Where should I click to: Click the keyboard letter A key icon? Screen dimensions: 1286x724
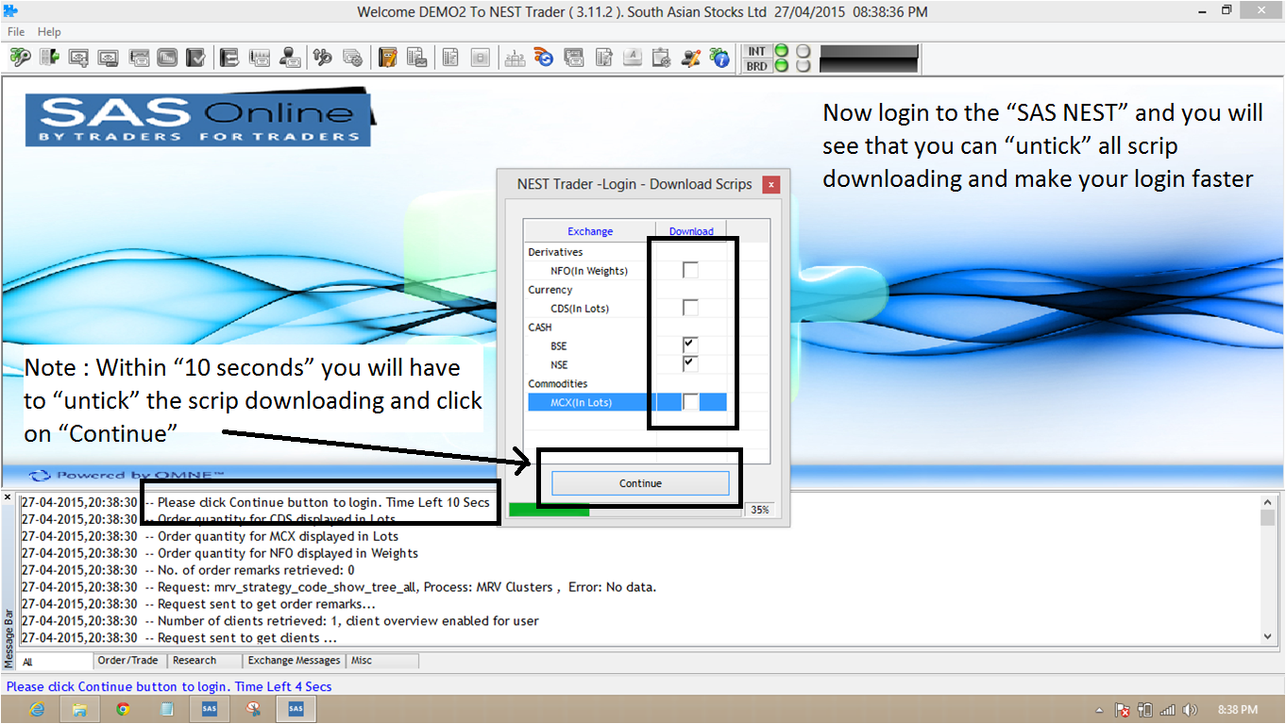pyautogui.click(x=633, y=58)
